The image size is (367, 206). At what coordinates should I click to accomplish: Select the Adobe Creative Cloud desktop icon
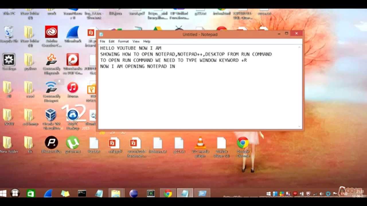click(x=51, y=36)
